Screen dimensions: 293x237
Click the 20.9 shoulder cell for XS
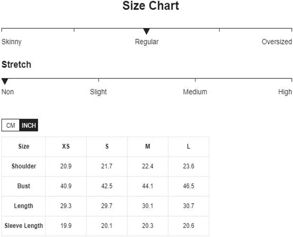(66, 166)
